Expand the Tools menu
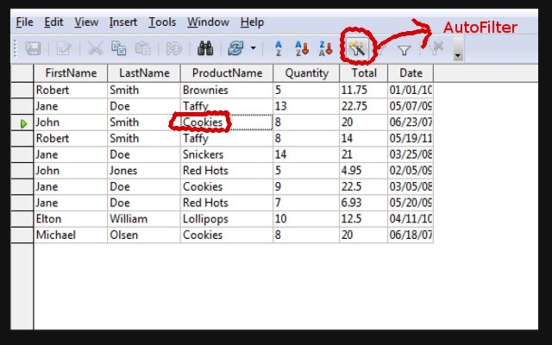The height and width of the screenshot is (345, 552). pos(162,22)
